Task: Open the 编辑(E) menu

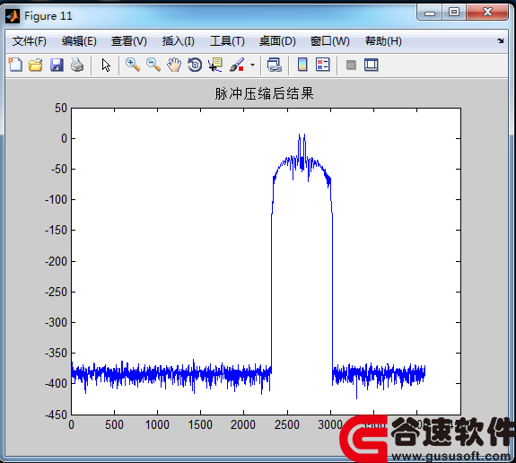Action: pyautogui.click(x=79, y=41)
